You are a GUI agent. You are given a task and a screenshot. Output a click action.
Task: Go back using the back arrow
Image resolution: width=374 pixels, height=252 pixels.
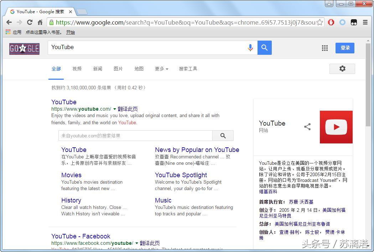coord(9,22)
